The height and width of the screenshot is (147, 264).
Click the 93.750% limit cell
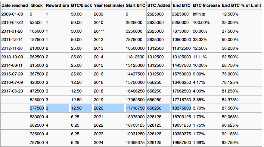tap(230, 143)
